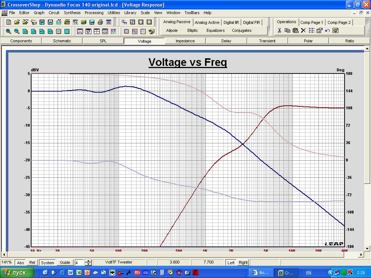Set graph scale to 4x icon

42,31
